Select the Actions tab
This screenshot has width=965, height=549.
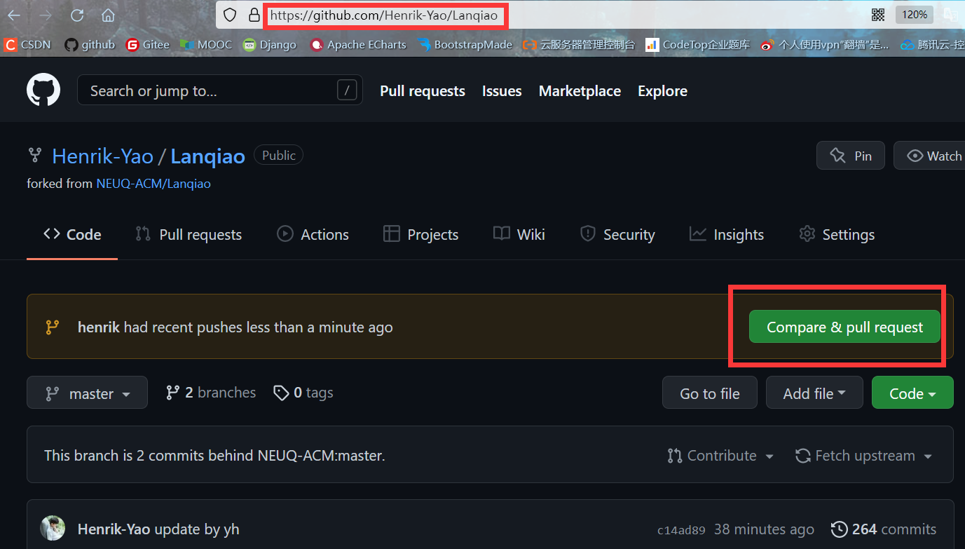(x=313, y=234)
